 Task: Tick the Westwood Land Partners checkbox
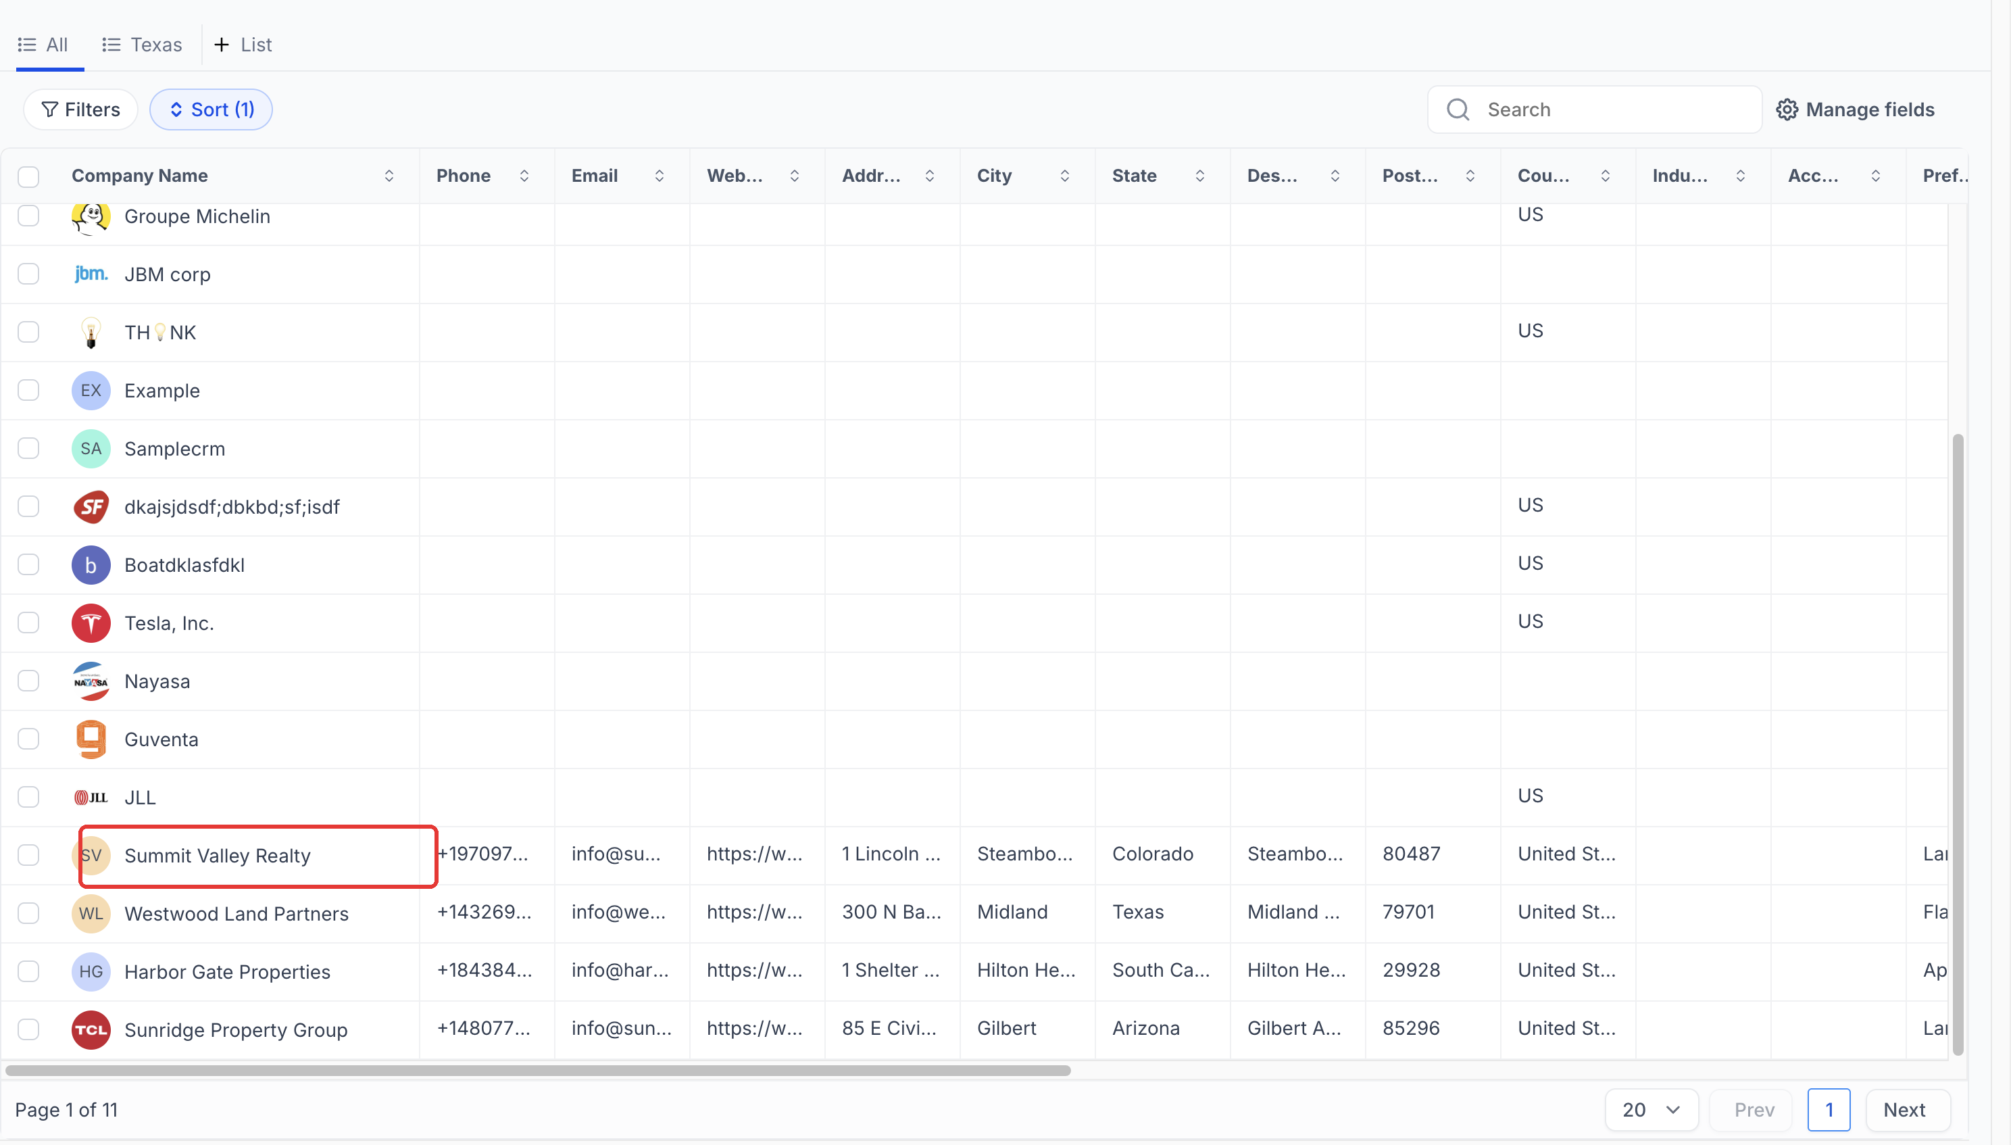coord(28,914)
